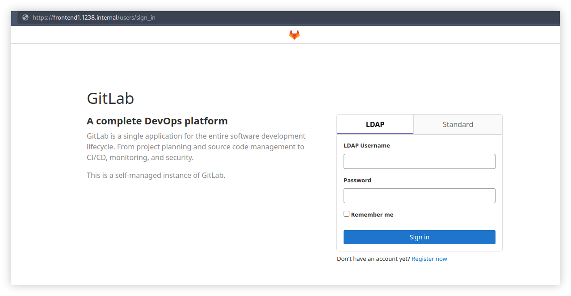Focus the Password entry box
Image resolution: width=571 pixels, height=296 pixels.
(419, 195)
